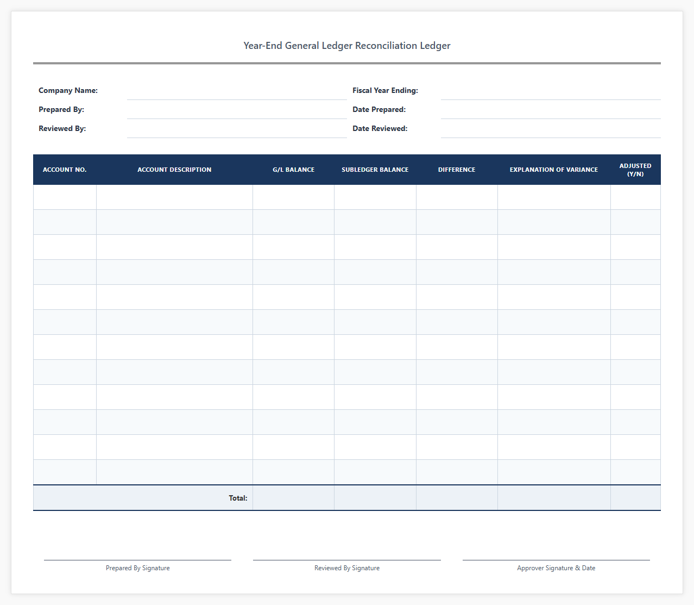Click the Reviewed By Signature line
694x605 pixels.
tap(347, 560)
